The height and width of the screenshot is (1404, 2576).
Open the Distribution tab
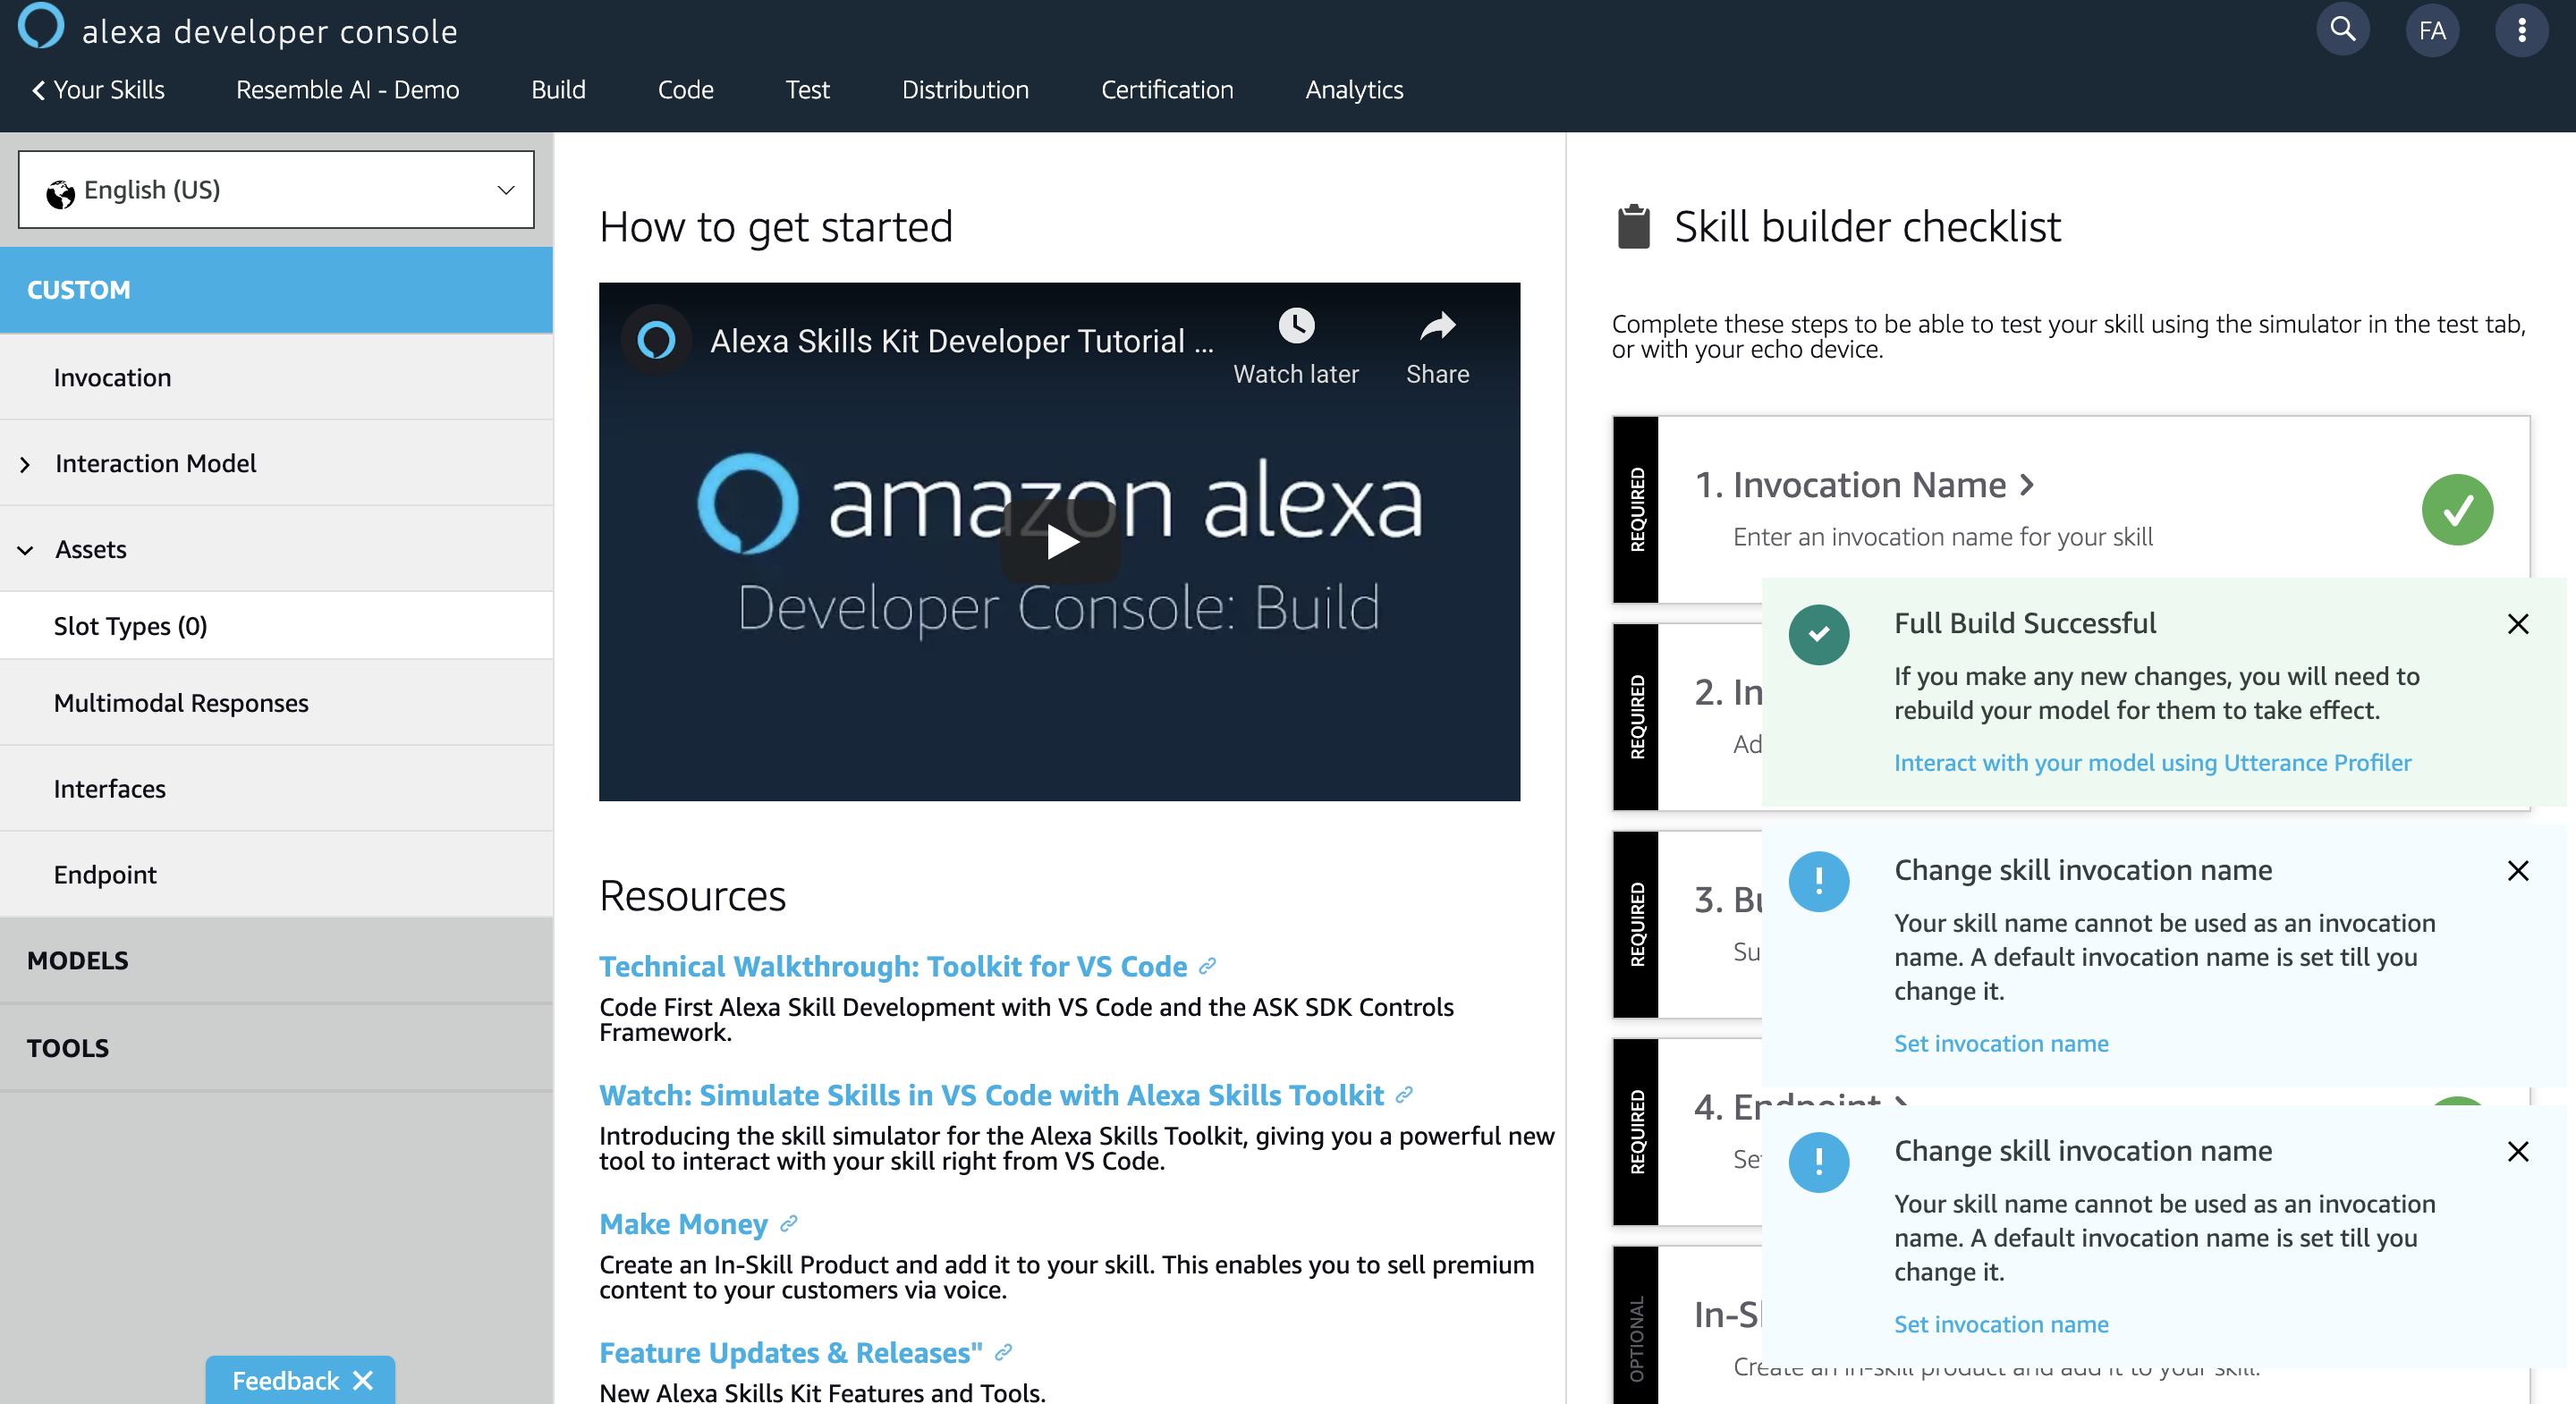click(965, 89)
